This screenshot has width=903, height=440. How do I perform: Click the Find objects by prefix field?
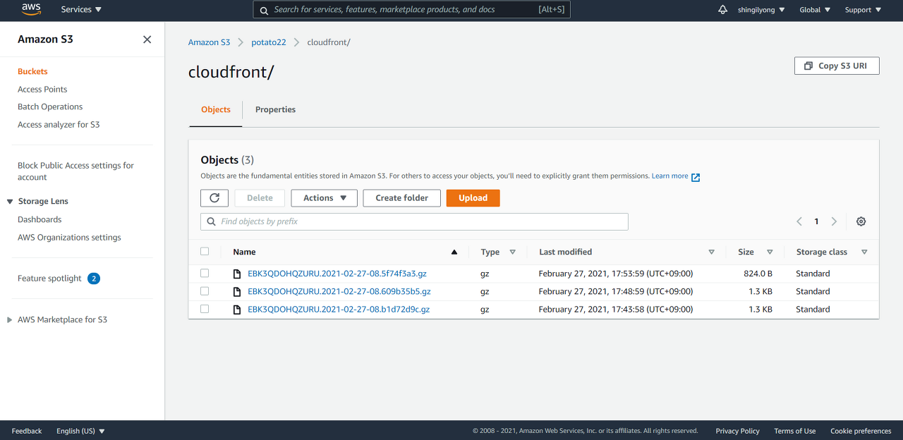pyautogui.click(x=414, y=221)
